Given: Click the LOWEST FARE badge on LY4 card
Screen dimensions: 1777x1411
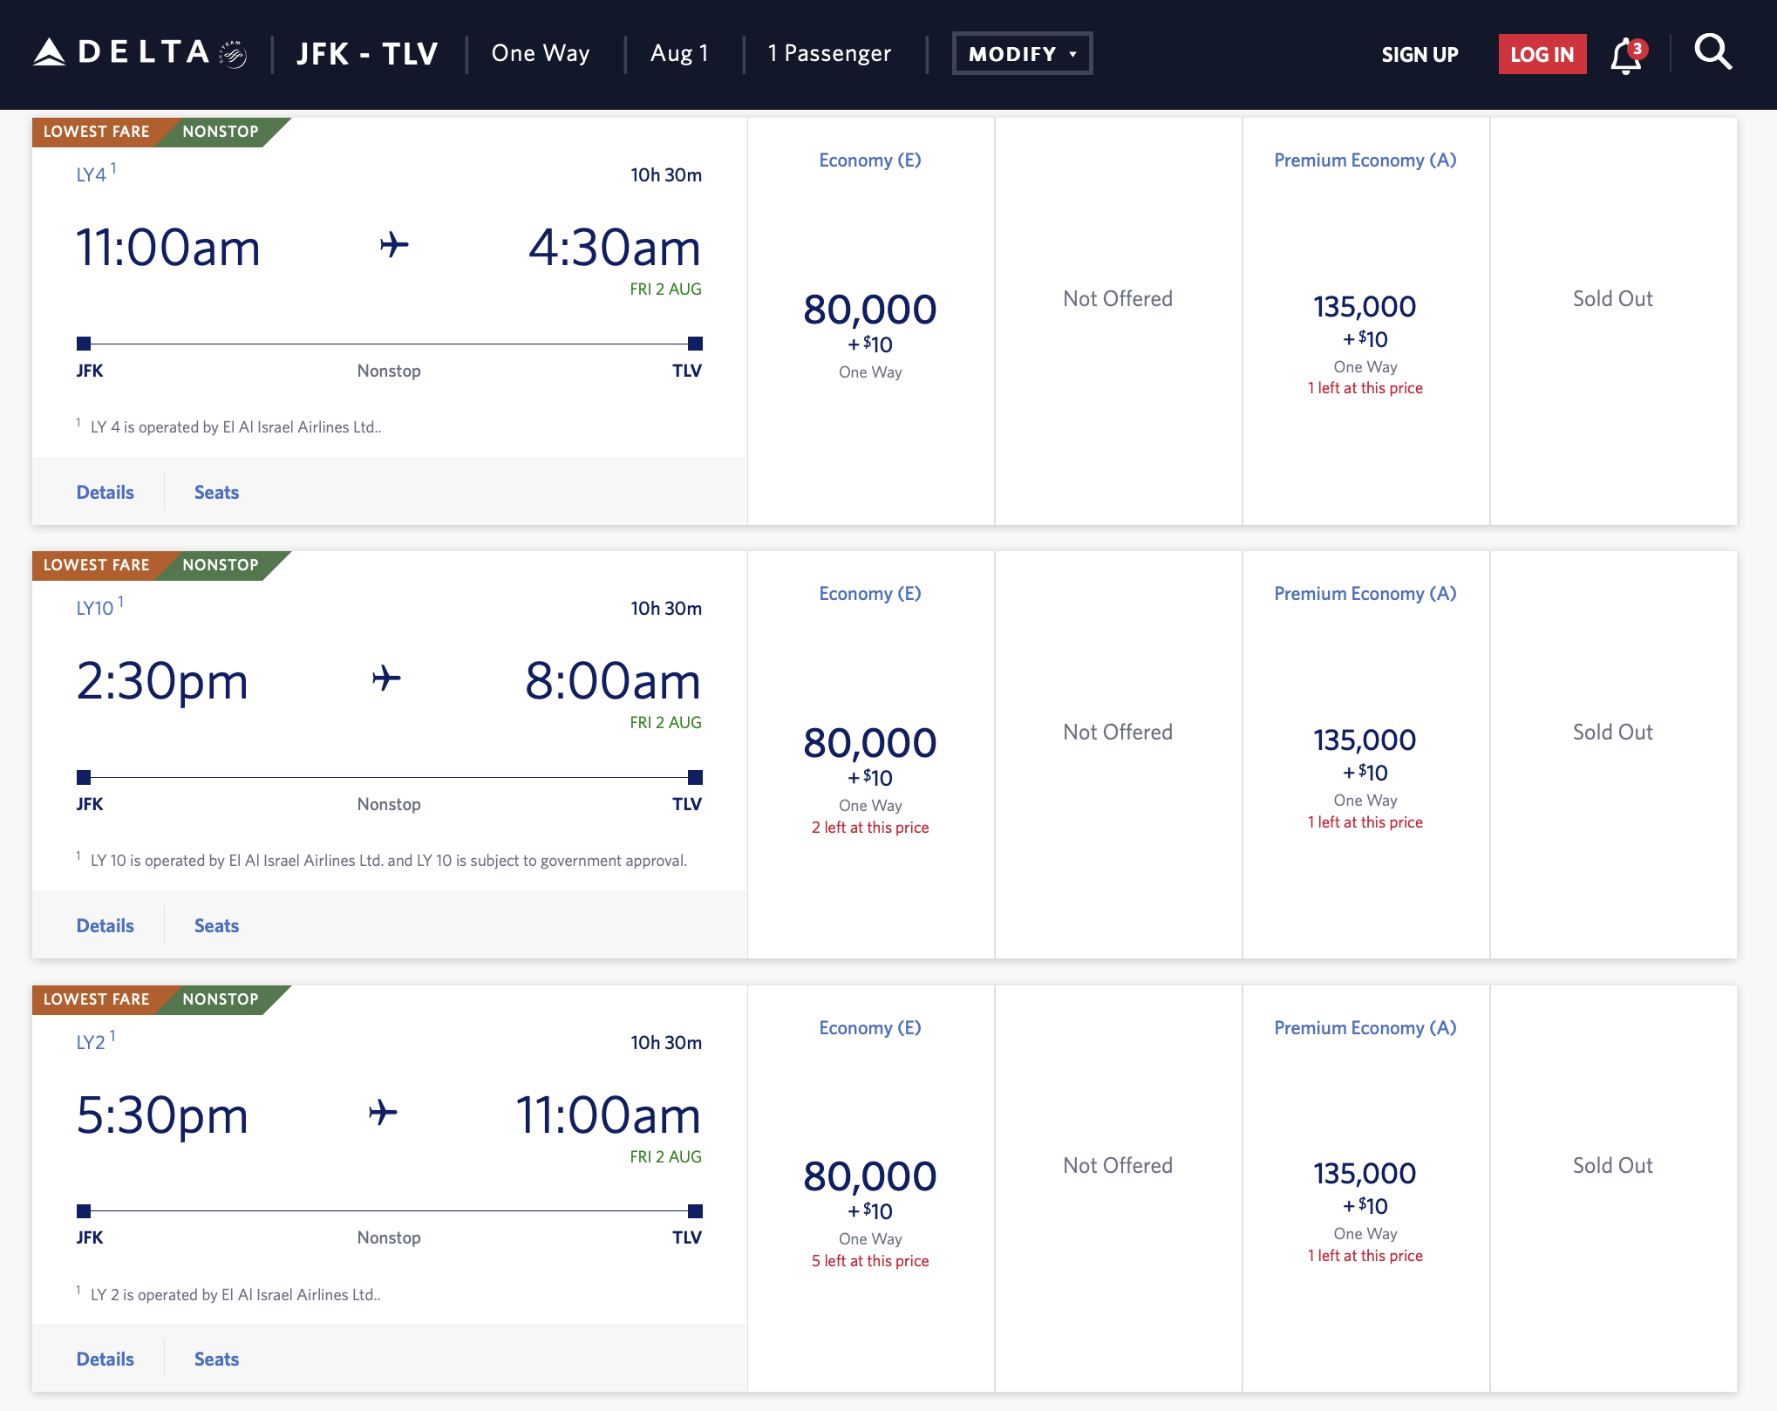Looking at the screenshot, I should coord(97,132).
